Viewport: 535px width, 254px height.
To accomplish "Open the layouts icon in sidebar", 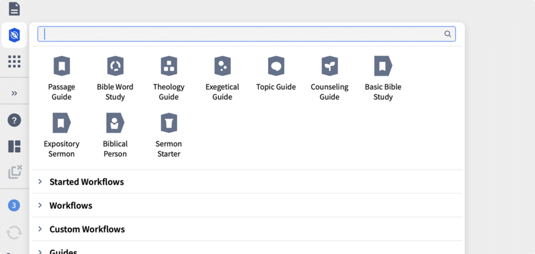I will tap(14, 146).
